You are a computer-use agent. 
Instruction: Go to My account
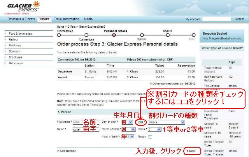click(193, 19)
